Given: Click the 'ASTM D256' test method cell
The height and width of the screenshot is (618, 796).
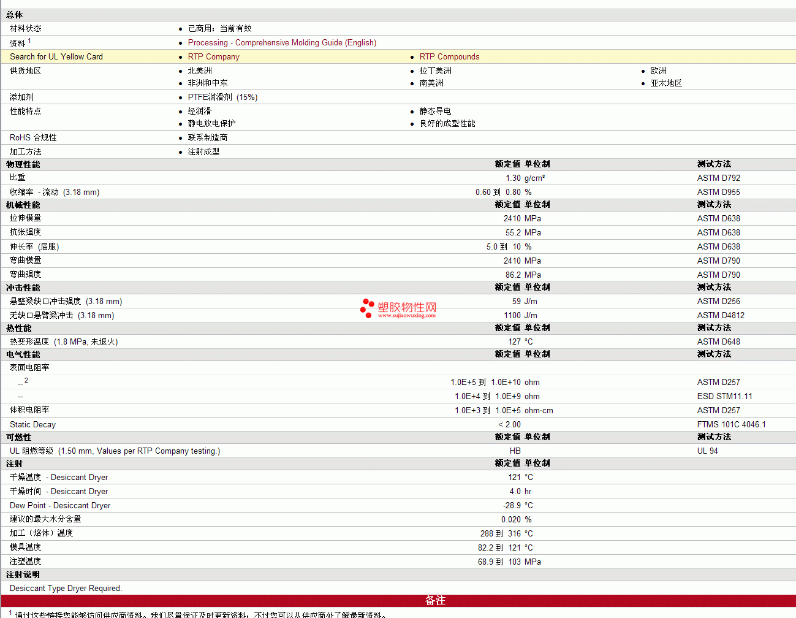Looking at the screenshot, I should coord(718,301).
